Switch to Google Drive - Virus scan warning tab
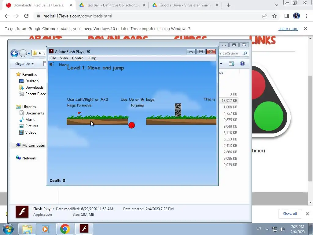 coord(186,5)
